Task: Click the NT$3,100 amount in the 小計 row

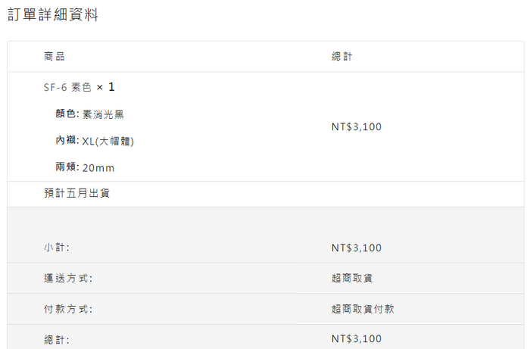Action: tap(357, 248)
